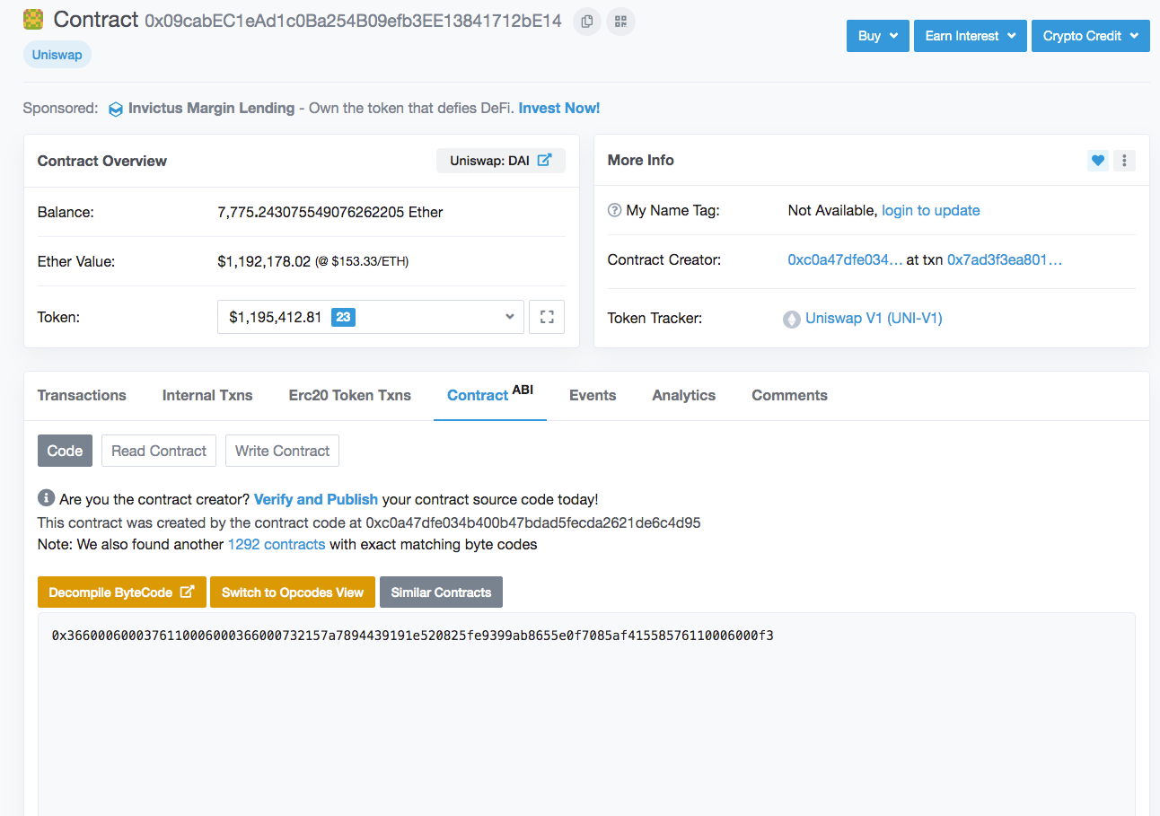1160x816 pixels.
Task: Show the QR code for the address
Action: (620, 21)
